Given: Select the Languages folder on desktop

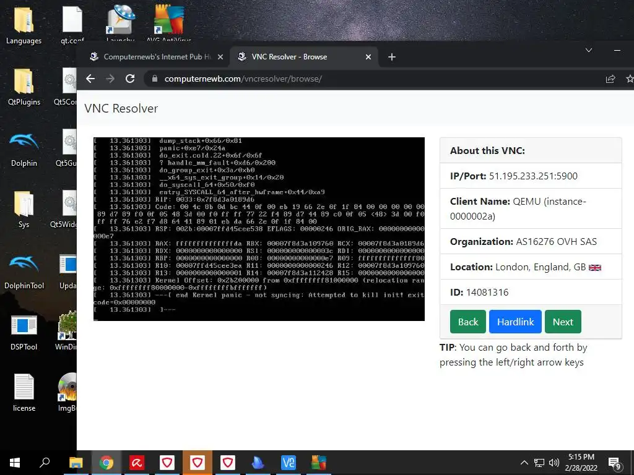Looking at the screenshot, I should coord(24,25).
